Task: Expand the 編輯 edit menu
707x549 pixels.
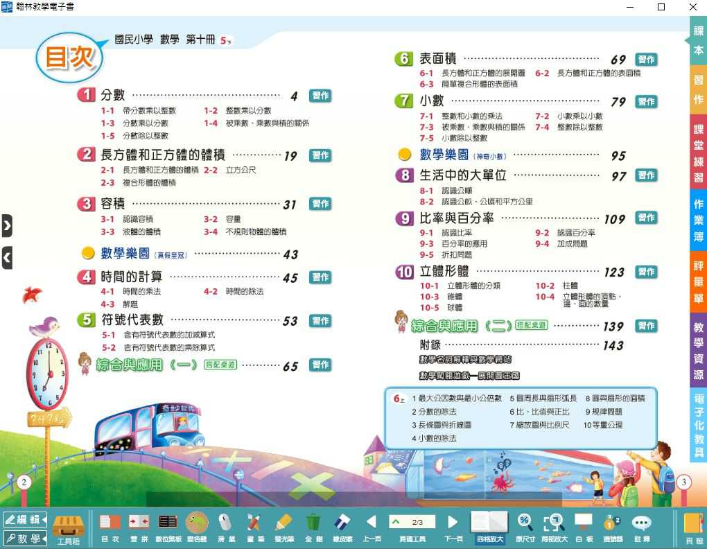Action: click(x=25, y=520)
